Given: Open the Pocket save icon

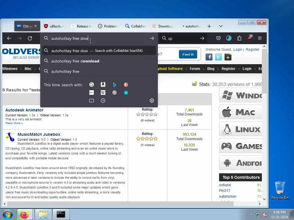Looking at the screenshot, I should 218,38.
